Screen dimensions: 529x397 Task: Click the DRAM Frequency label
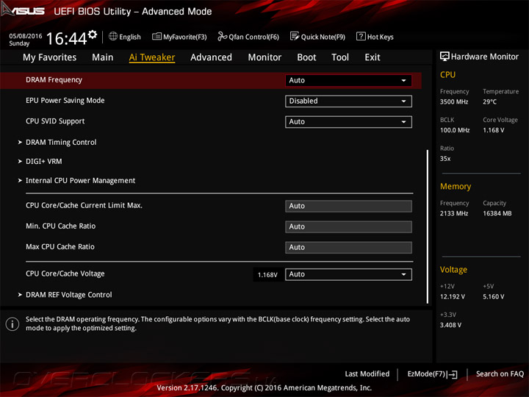[54, 79]
